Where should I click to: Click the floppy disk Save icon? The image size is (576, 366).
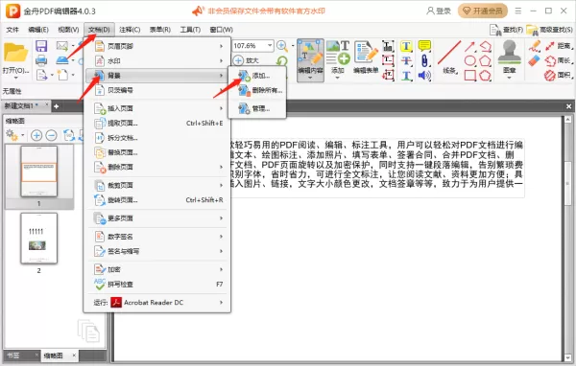(41, 46)
